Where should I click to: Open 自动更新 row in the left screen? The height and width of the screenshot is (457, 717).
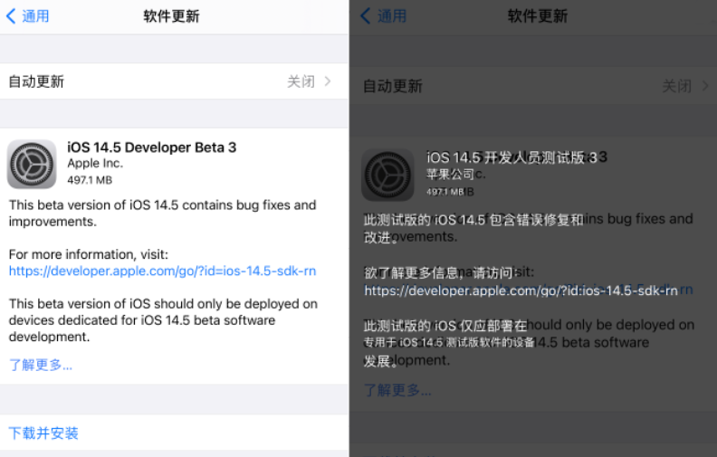[x=174, y=81]
